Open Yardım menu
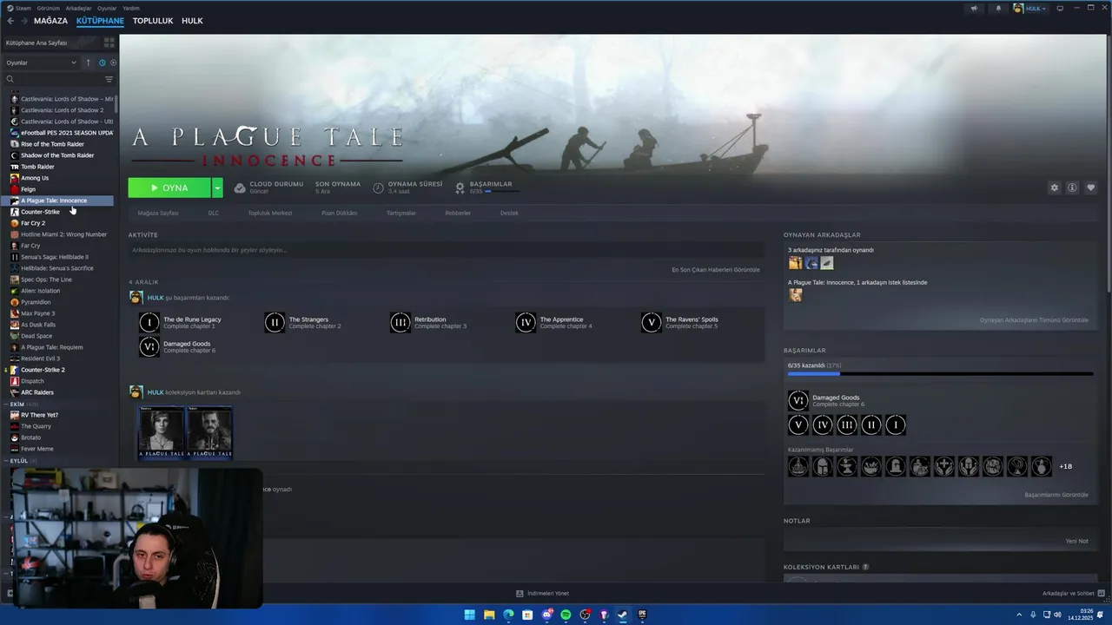The image size is (1112, 625). 130,8
